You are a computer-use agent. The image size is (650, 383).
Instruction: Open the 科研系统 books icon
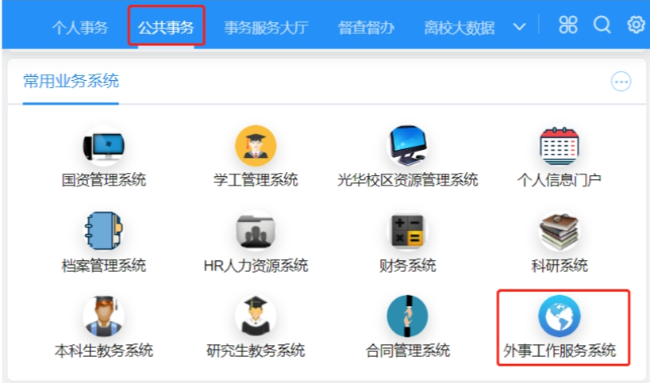pos(559,232)
